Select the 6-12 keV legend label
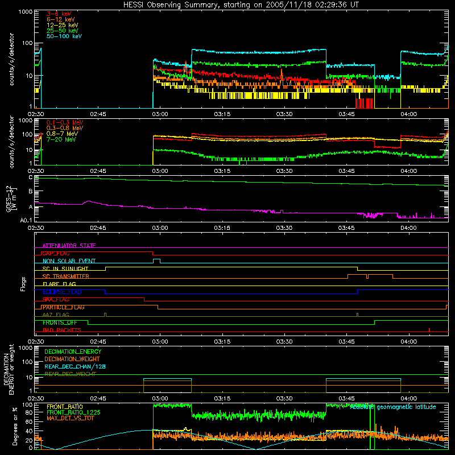The image size is (455, 455). tap(60, 19)
